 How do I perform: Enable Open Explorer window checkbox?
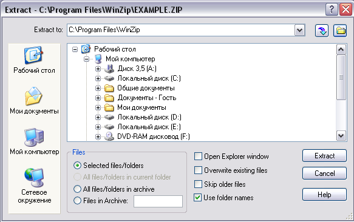pos(198,156)
